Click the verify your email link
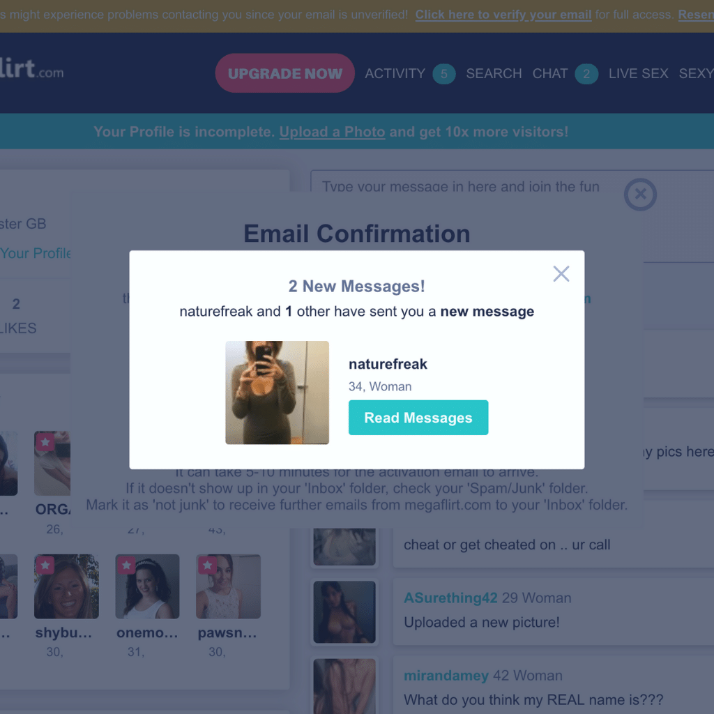The height and width of the screenshot is (714, 714). click(x=503, y=15)
